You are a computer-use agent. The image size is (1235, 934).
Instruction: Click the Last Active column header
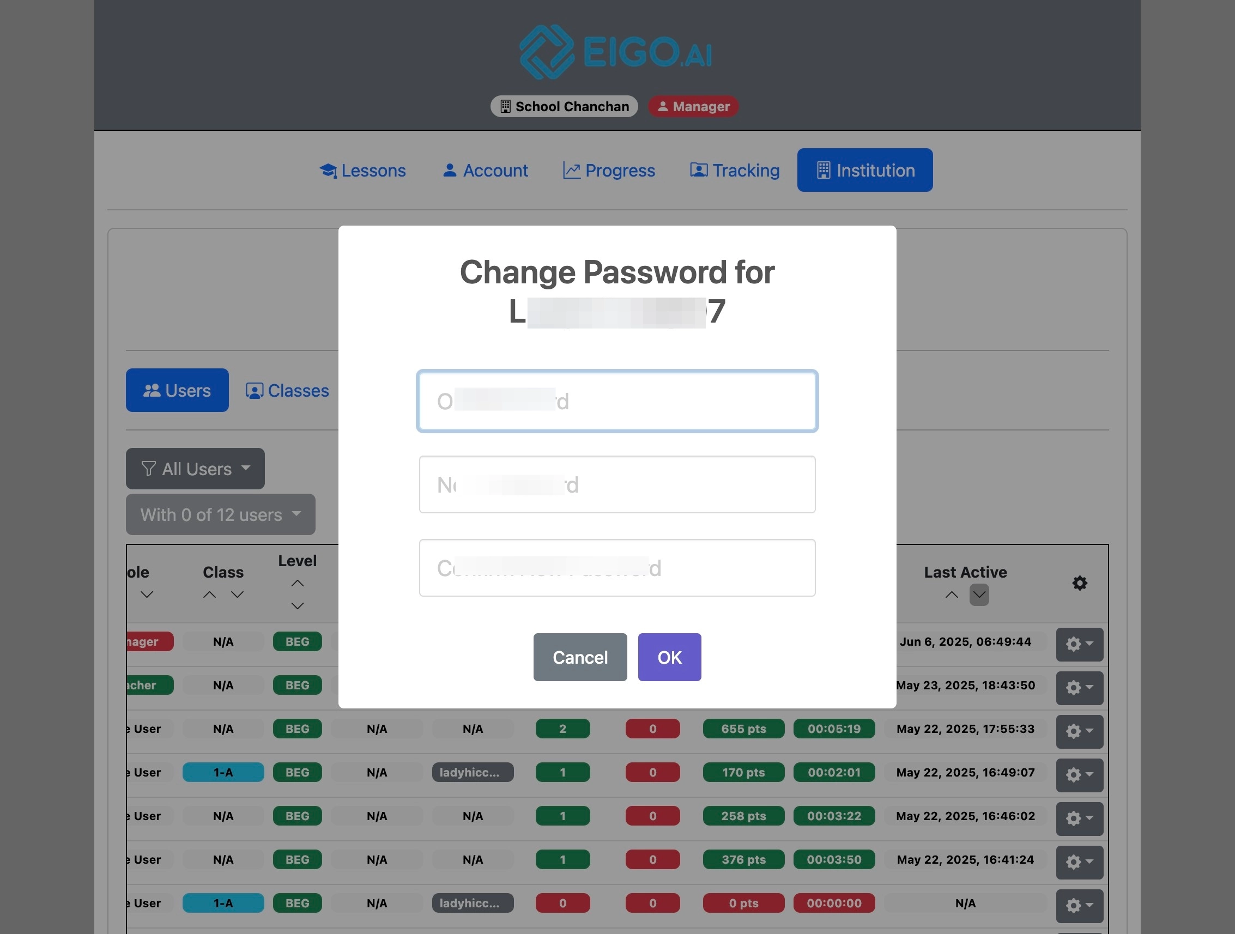pos(965,572)
